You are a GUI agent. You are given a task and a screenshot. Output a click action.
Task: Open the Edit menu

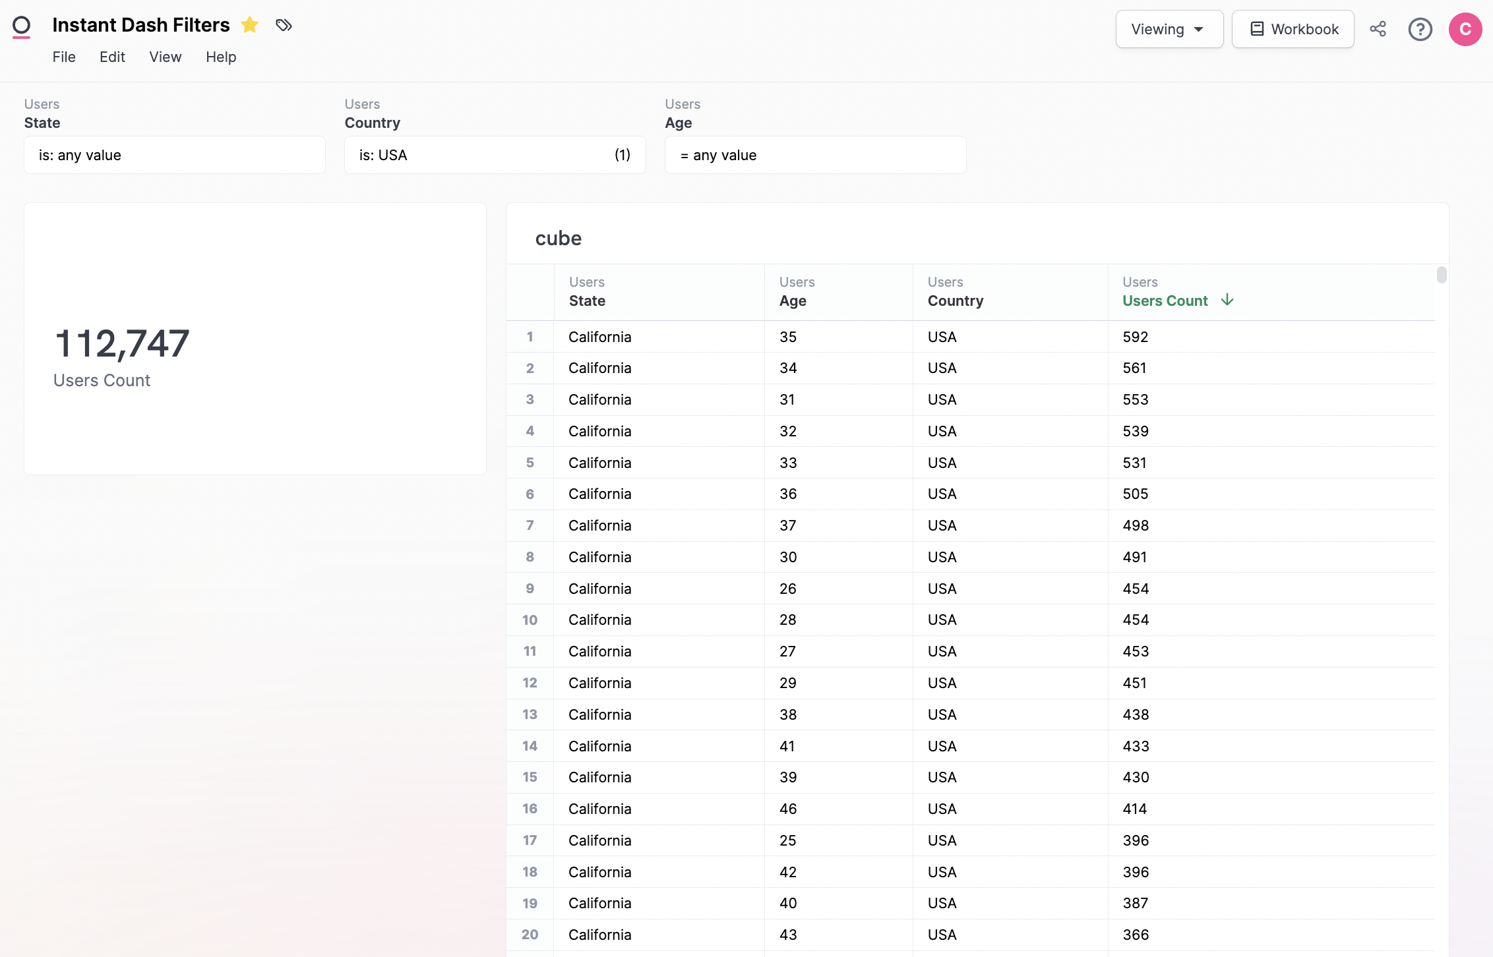[112, 57]
